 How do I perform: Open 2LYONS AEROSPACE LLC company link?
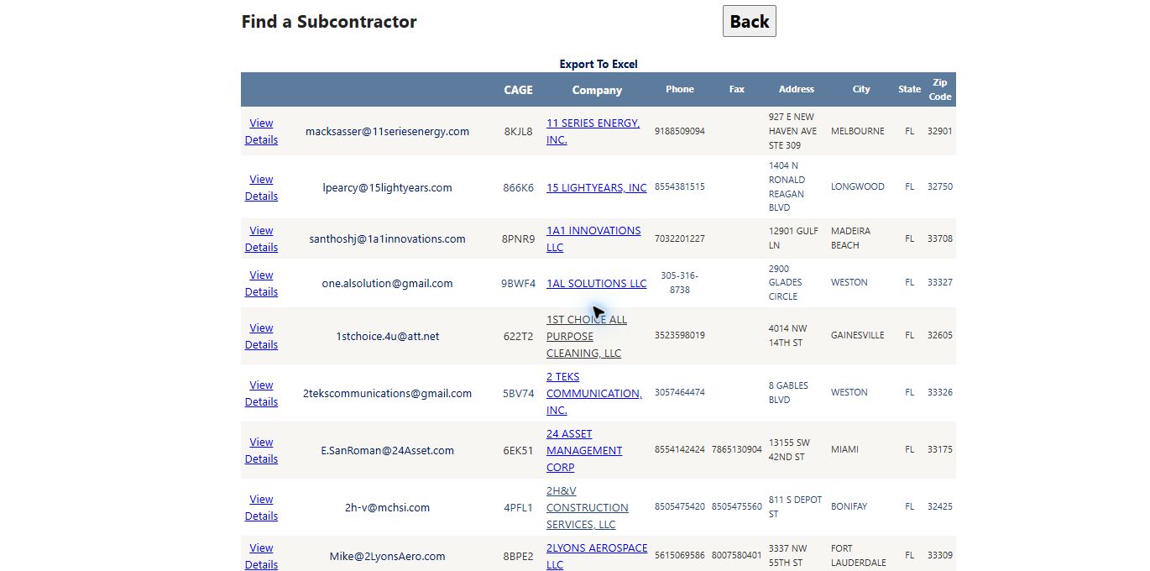pos(597,556)
